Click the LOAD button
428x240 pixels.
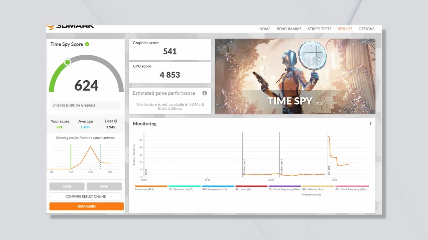click(x=67, y=186)
